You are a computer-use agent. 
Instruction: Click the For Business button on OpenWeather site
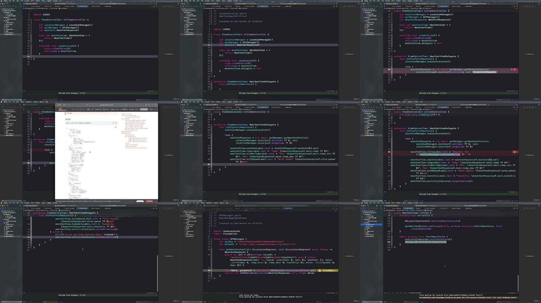point(144,109)
